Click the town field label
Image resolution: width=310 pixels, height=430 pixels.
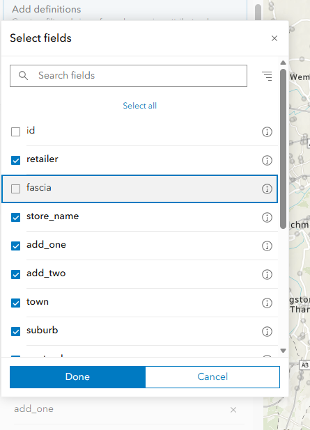[x=38, y=302]
